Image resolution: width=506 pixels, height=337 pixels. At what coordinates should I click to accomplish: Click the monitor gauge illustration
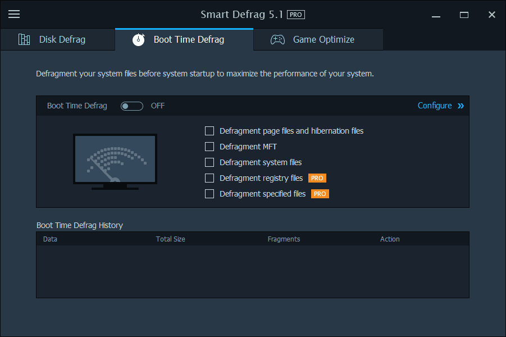115,161
